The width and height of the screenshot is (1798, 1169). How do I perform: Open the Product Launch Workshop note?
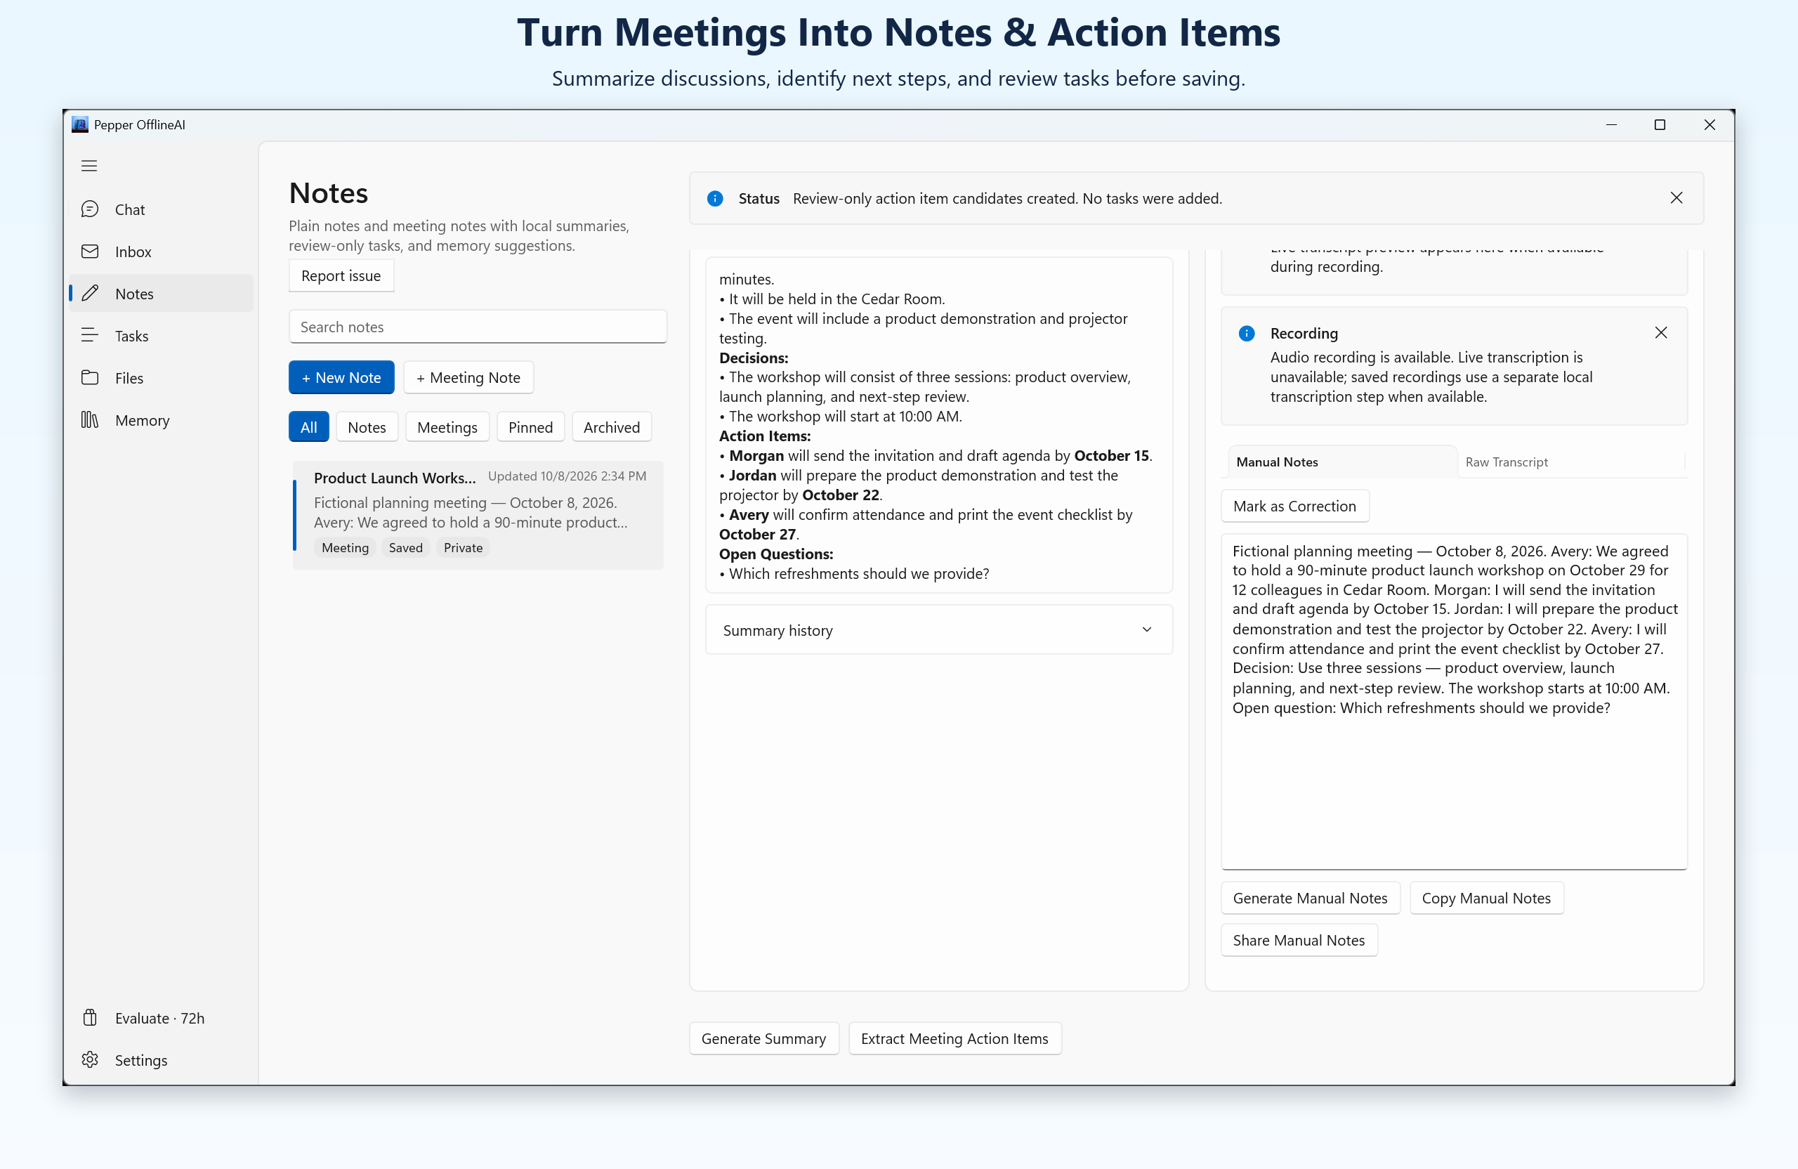[x=478, y=515]
